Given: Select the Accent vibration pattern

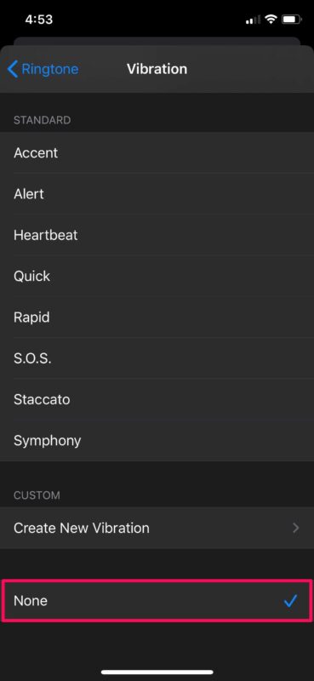Looking at the screenshot, I should 157,153.
